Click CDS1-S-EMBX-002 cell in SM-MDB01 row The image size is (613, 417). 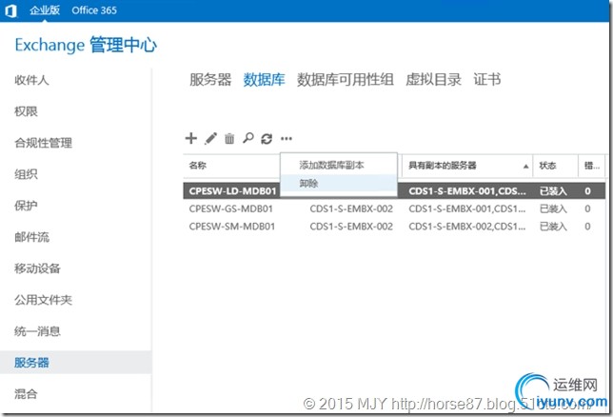351,227
